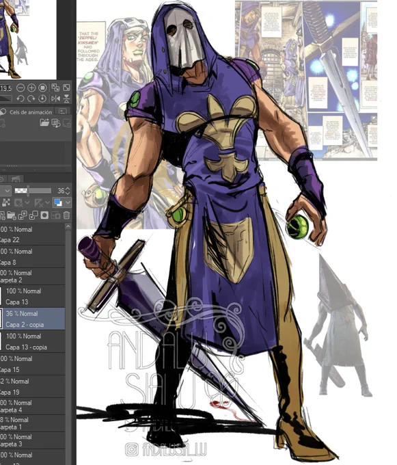Screen dimensions: 397x465
Task: Select the Capa 2 - copia layer
Action: click(32, 319)
